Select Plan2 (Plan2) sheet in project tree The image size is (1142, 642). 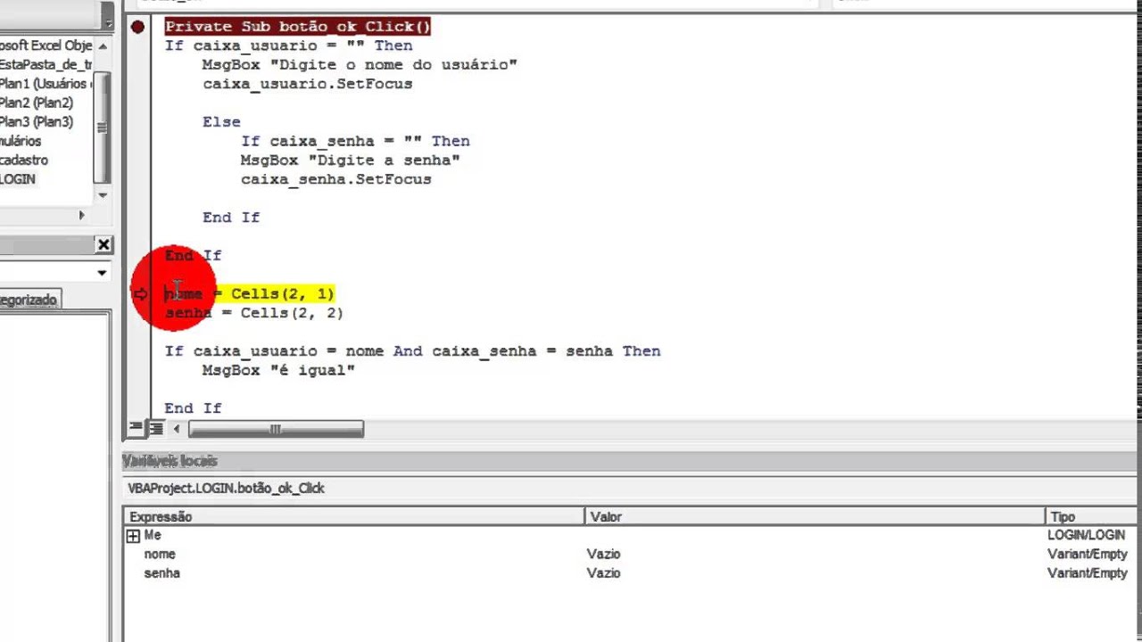[x=36, y=103]
